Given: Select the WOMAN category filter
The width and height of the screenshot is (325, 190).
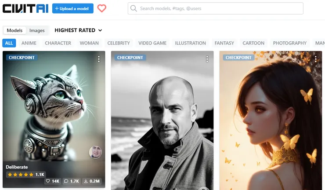Looking at the screenshot, I should (89, 43).
